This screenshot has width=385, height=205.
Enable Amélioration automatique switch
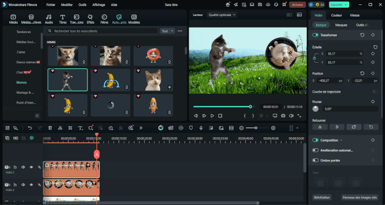[x=315, y=150]
